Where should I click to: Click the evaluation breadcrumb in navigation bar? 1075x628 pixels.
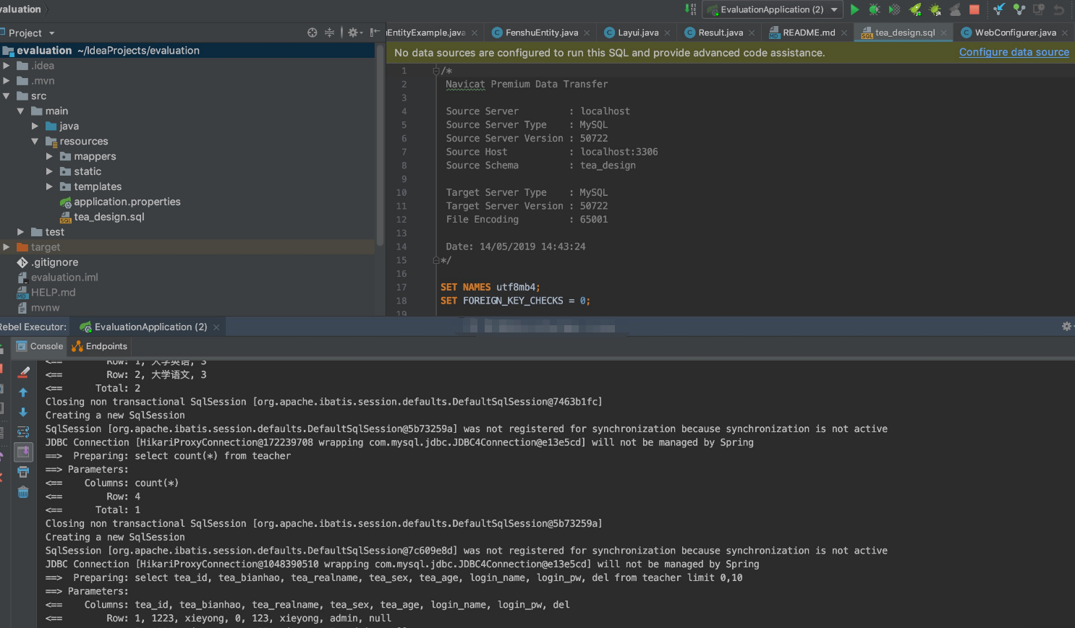coord(20,9)
